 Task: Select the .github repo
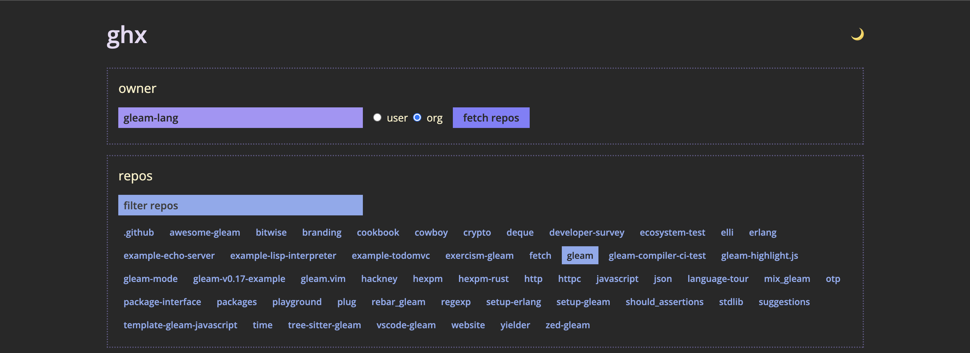pyautogui.click(x=139, y=232)
